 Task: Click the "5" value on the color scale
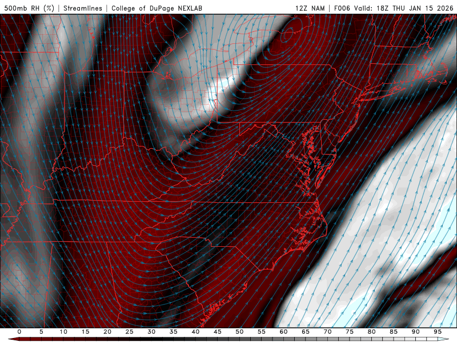pos(41,332)
